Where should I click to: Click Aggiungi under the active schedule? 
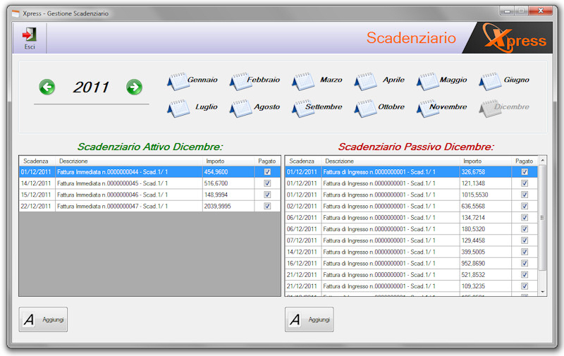(x=43, y=319)
